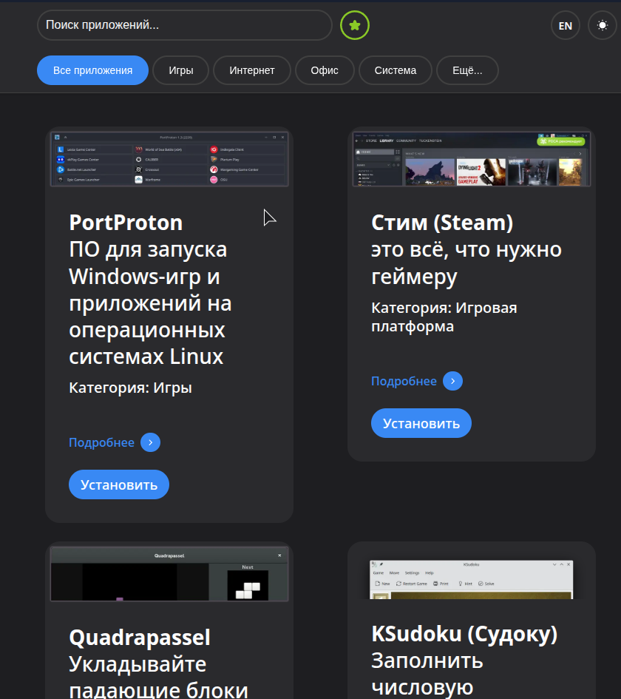Viewport: 621px width, 699px height.
Task: Click the arrow icon next to PortProton's Подробнее
Action: (151, 442)
